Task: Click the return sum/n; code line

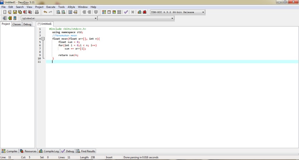Action: [x=68, y=55]
